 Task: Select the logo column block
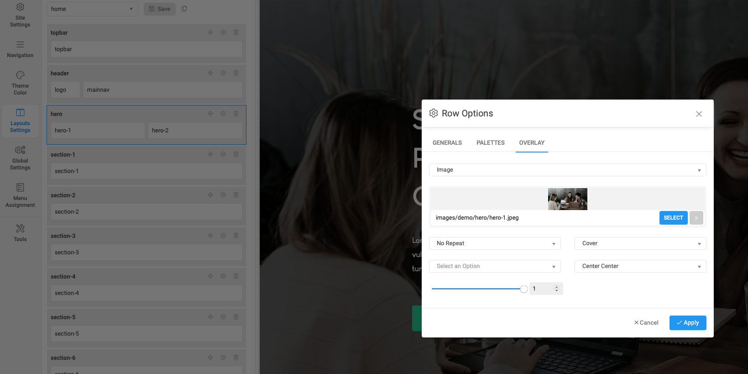[x=65, y=90]
